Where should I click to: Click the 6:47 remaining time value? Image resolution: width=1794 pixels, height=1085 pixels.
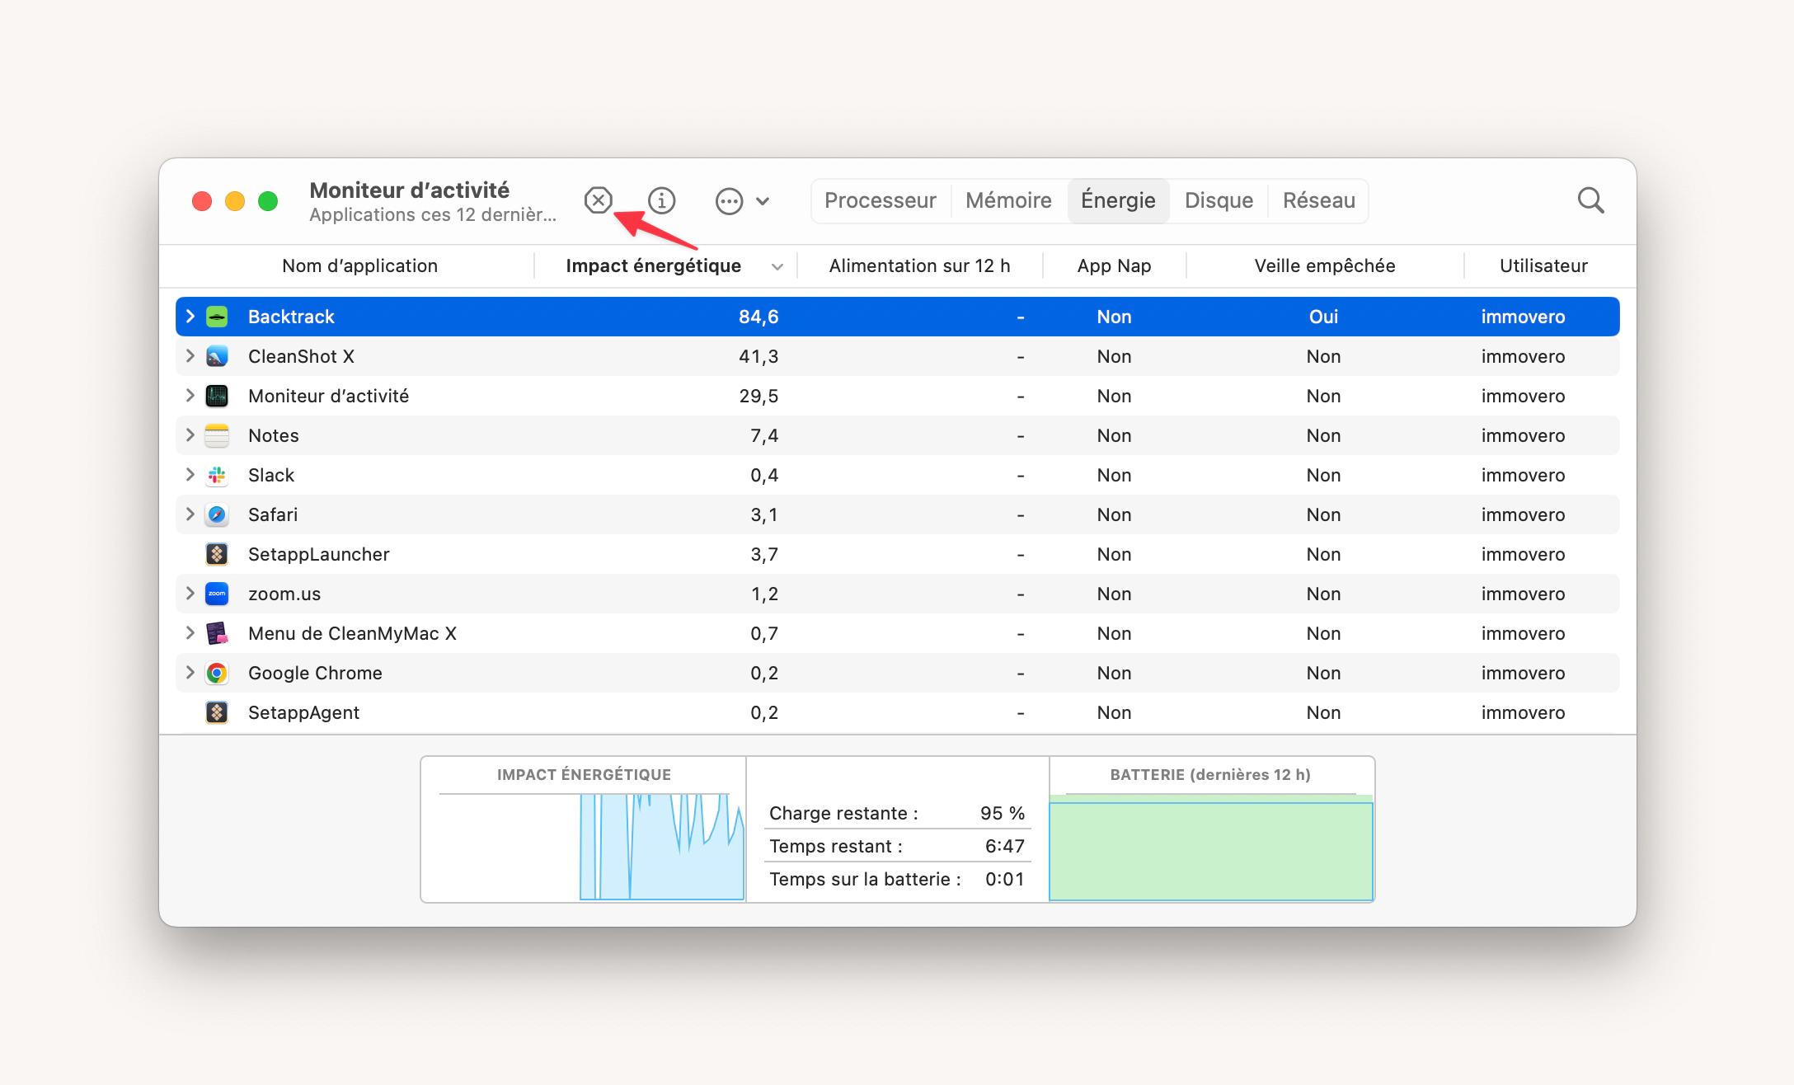point(1005,846)
